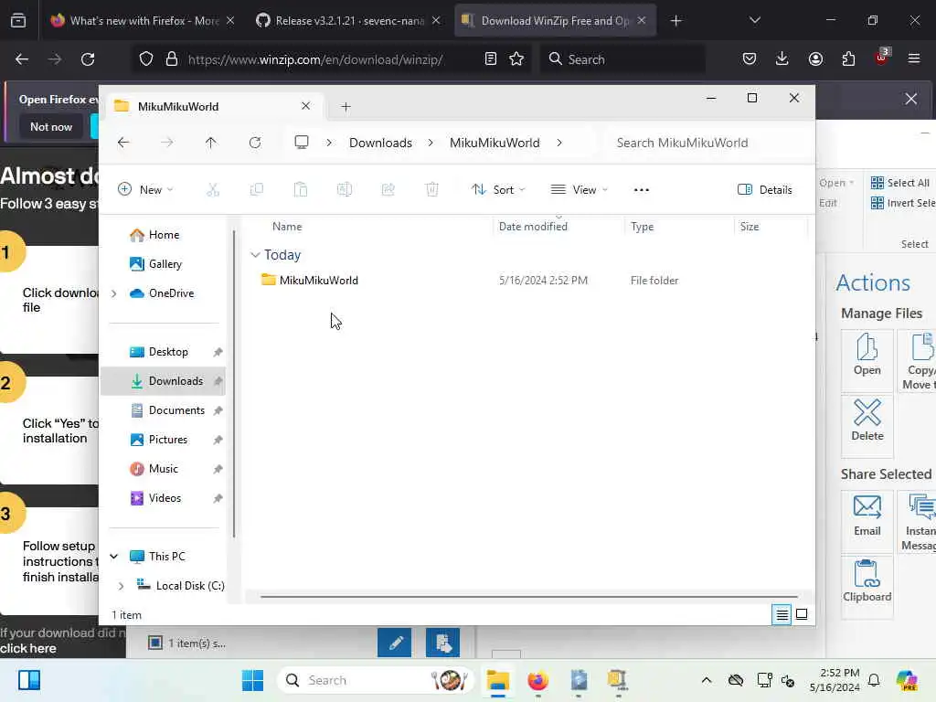Click the blue pencil edit button in WinZip

click(x=395, y=643)
